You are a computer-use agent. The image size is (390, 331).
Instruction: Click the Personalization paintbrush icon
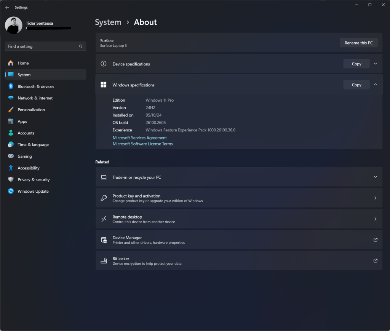pyautogui.click(x=11, y=110)
